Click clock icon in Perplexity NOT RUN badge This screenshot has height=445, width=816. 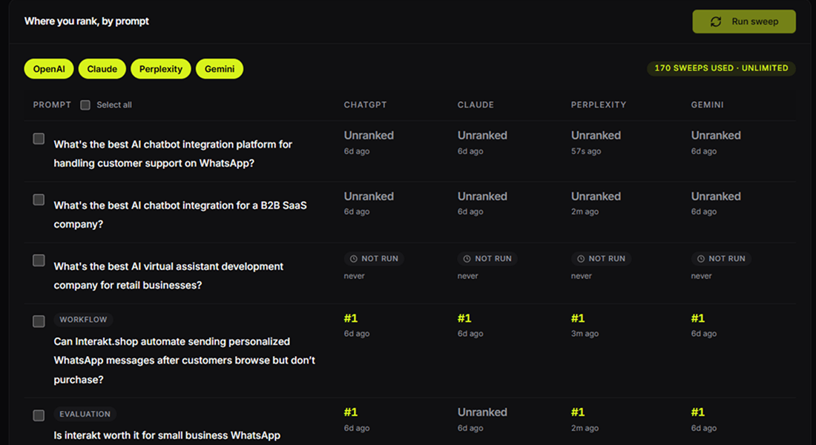click(x=581, y=259)
